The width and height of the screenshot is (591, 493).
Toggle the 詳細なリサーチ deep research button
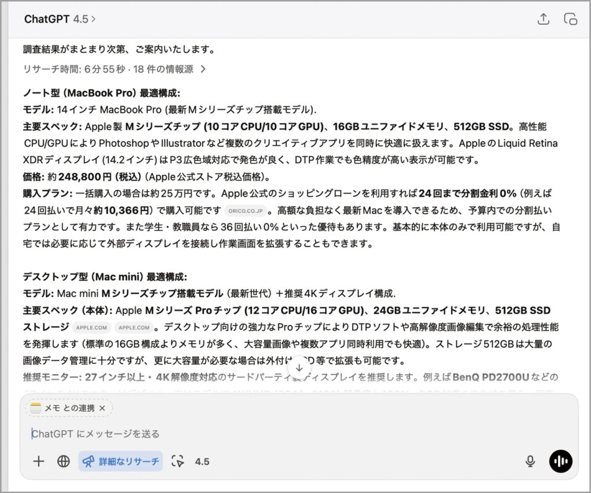point(121,461)
